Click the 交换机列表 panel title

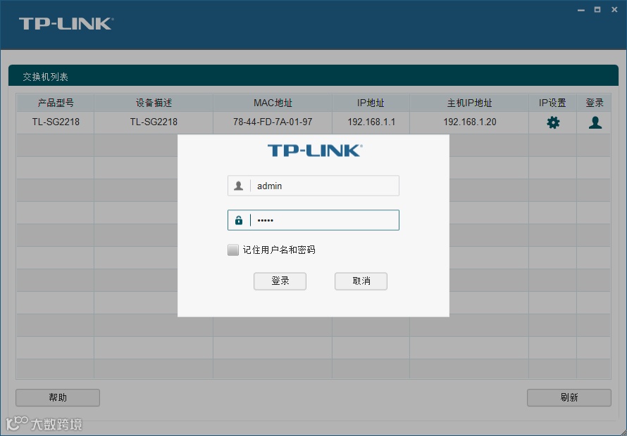coord(45,77)
